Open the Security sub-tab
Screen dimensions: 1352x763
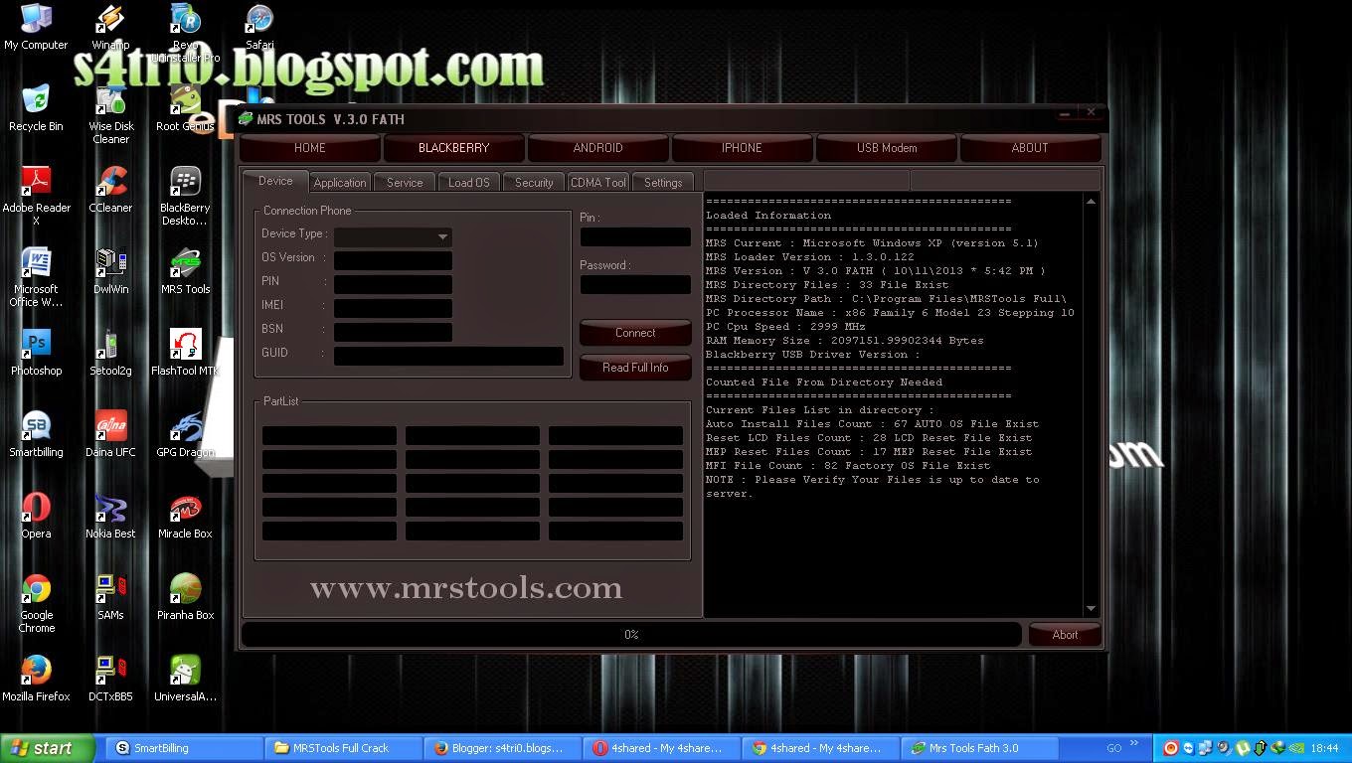tap(534, 183)
